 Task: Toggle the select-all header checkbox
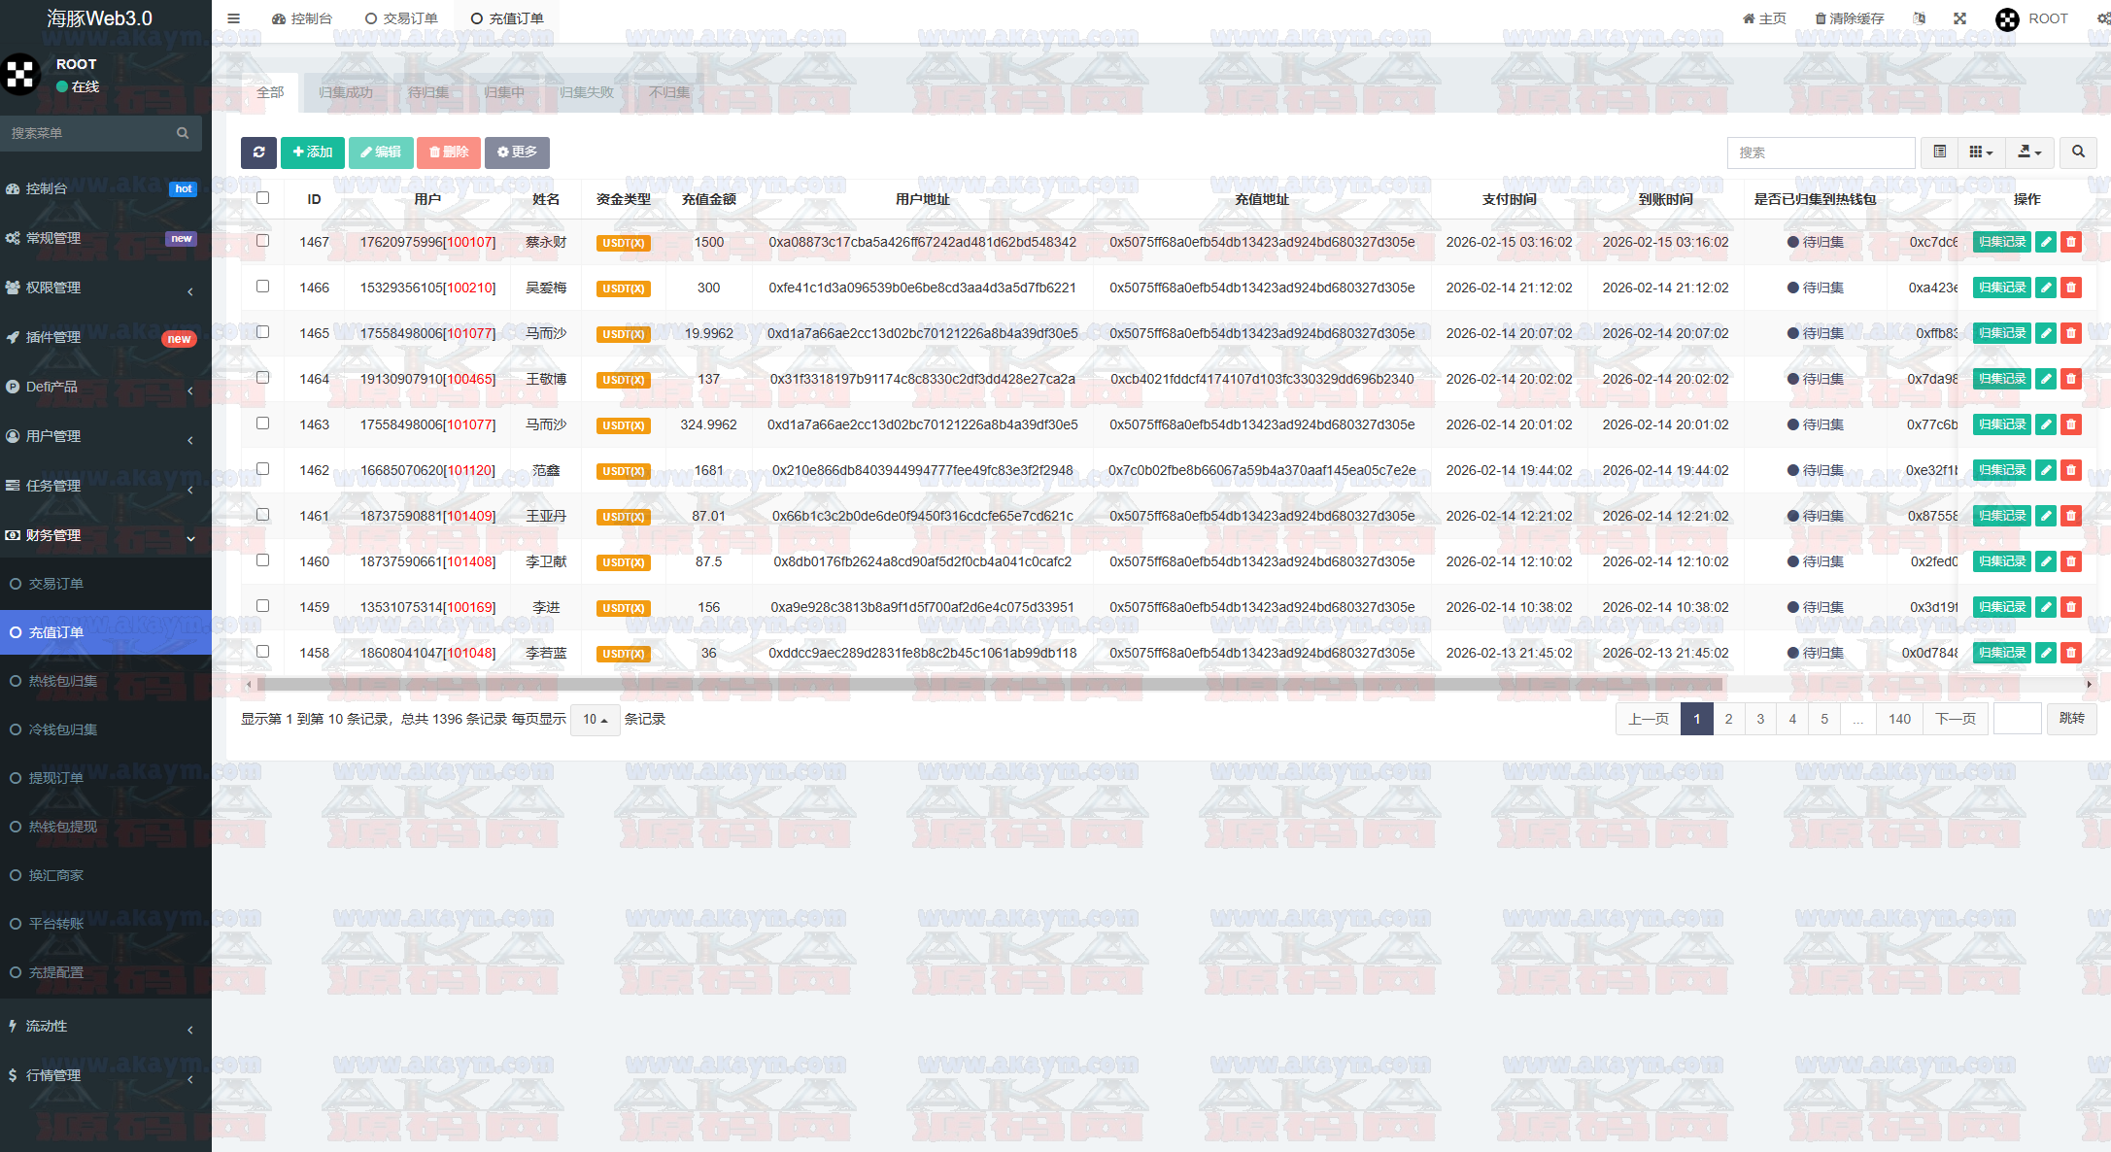[x=262, y=198]
